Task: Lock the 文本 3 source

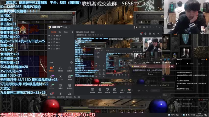Action: (x=51, y=39)
